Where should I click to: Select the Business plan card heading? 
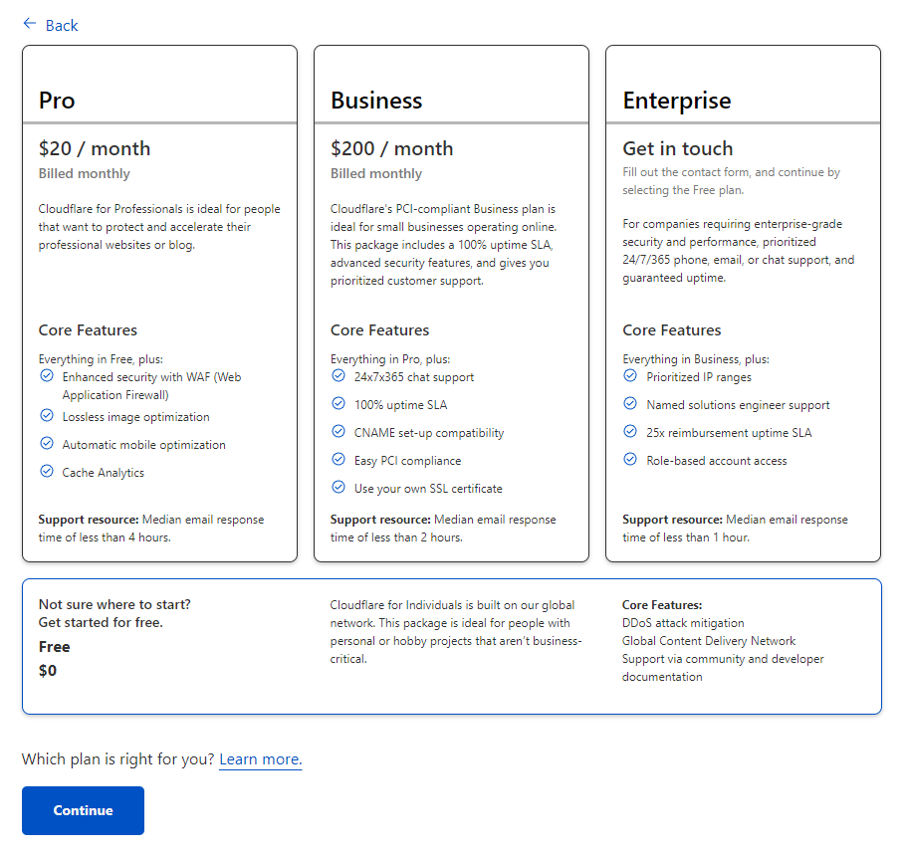pos(376,101)
